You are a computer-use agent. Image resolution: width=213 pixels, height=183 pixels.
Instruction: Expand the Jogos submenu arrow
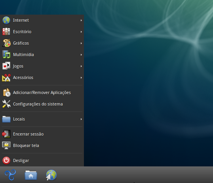tap(81, 66)
